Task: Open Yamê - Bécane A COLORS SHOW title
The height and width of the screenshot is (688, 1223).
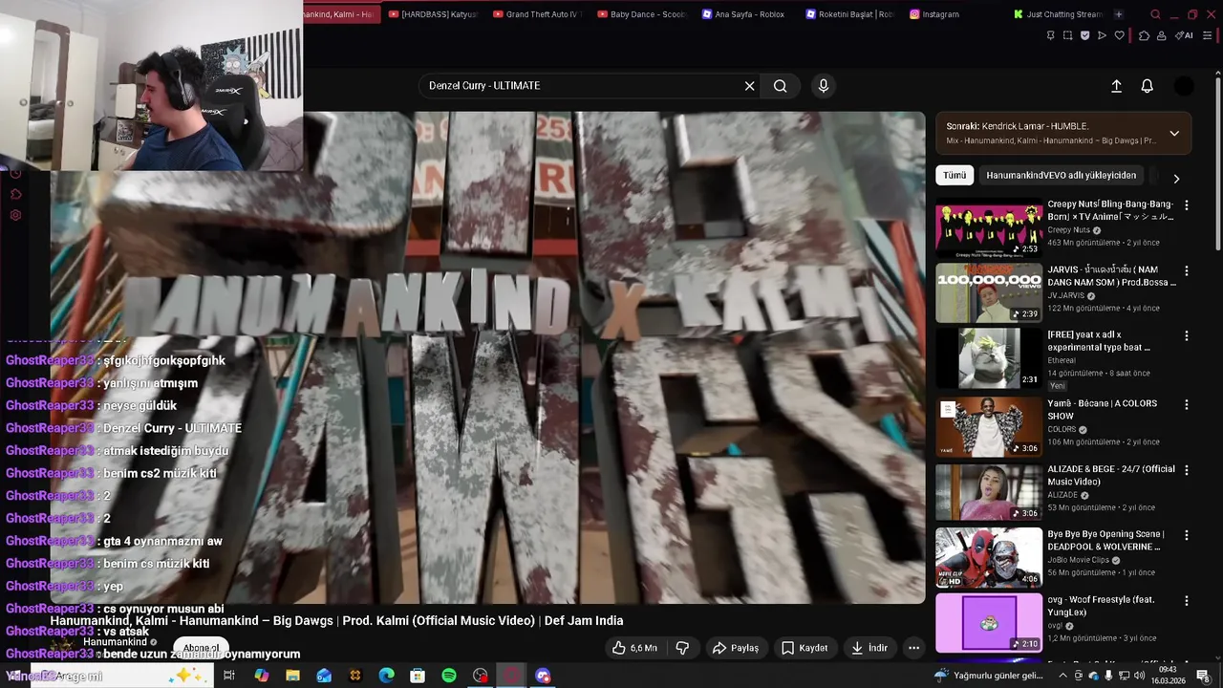Action: 1102,409
